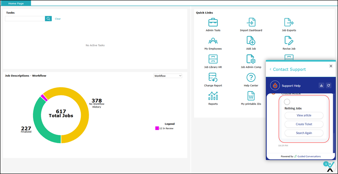Viewport: 338px width, 174px height.
Task: Click the Add Job icon
Action: pos(251,41)
